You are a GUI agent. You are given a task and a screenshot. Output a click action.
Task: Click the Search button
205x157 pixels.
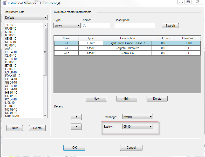pyautogui.click(x=170, y=26)
